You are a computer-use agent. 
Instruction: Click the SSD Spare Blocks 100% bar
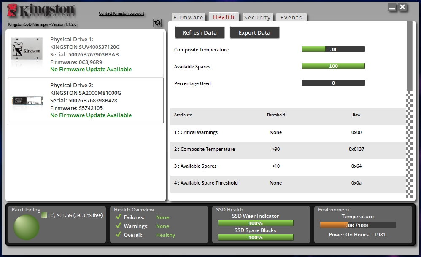click(255, 237)
